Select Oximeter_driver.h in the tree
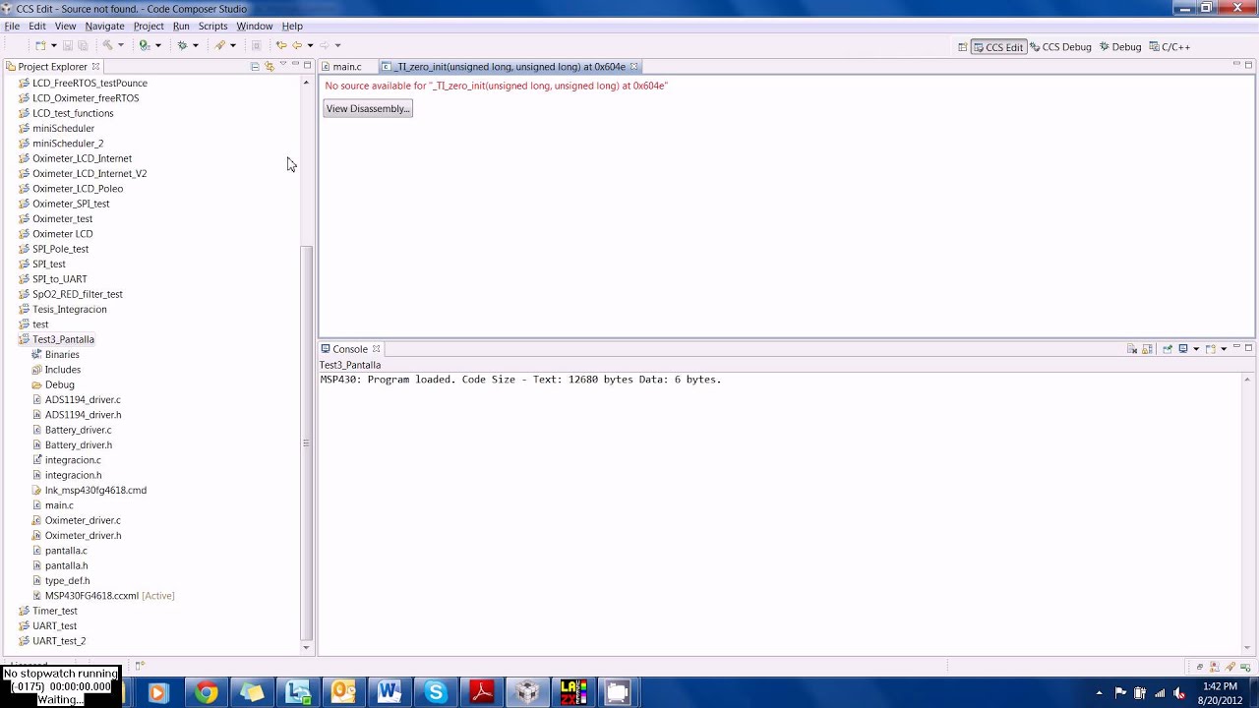The image size is (1259, 708). point(83,536)
